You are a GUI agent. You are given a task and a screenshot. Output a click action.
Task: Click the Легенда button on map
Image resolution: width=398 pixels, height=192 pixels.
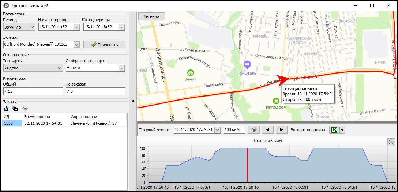[151, 16]
